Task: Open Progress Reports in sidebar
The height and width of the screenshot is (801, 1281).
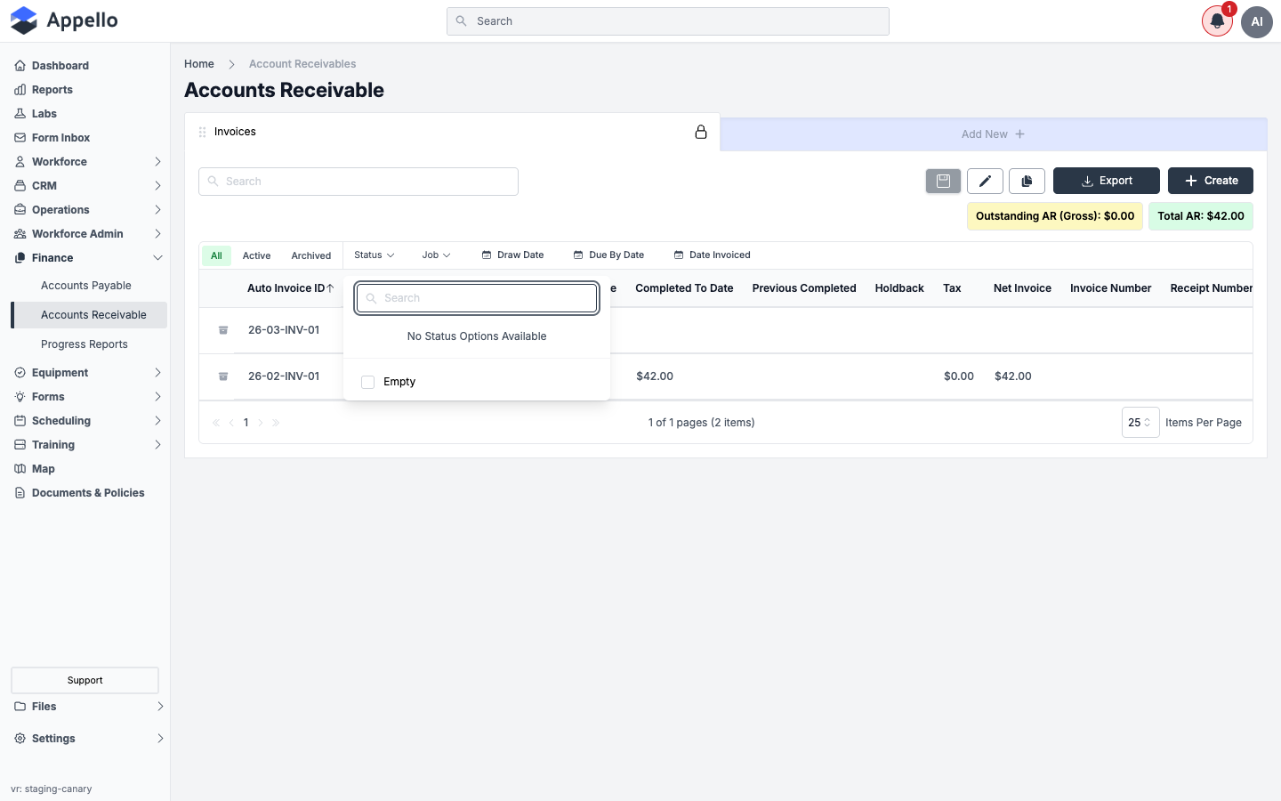Action: (85, 344)
